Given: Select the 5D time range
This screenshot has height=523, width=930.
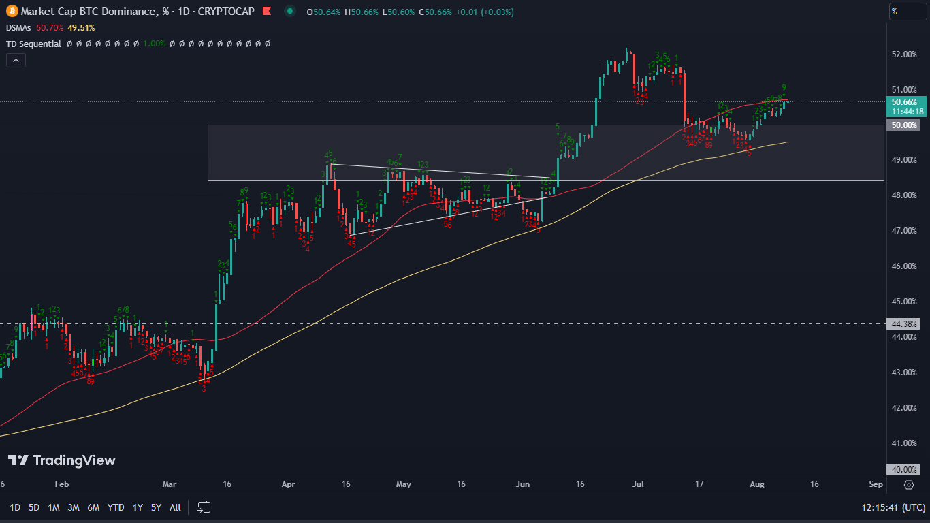Looking at the screenshot, I should [34, 507].
